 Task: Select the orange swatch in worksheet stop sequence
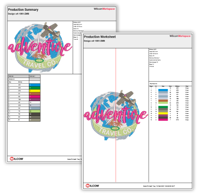pyautogui.click(x=163, y=101)
